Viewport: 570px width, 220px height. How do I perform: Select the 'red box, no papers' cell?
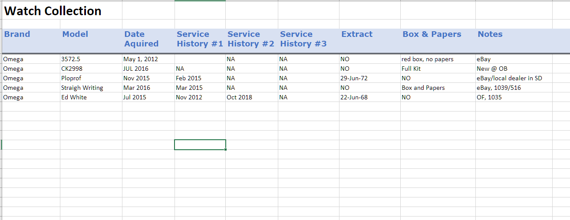(x=428, y=59)
